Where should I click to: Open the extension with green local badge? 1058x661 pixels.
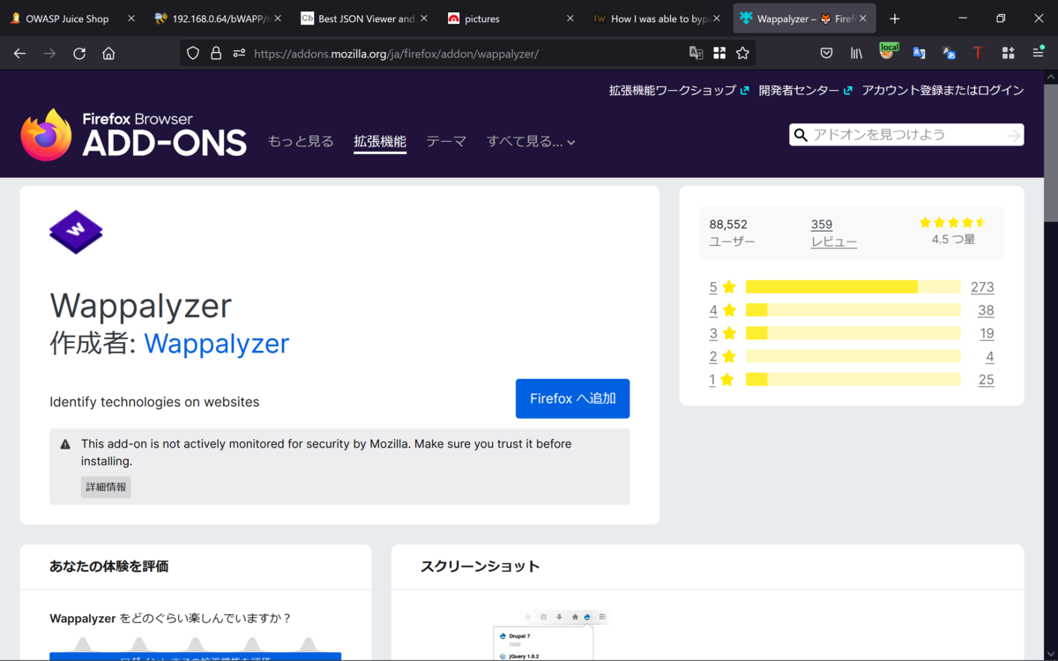(888, 52)
